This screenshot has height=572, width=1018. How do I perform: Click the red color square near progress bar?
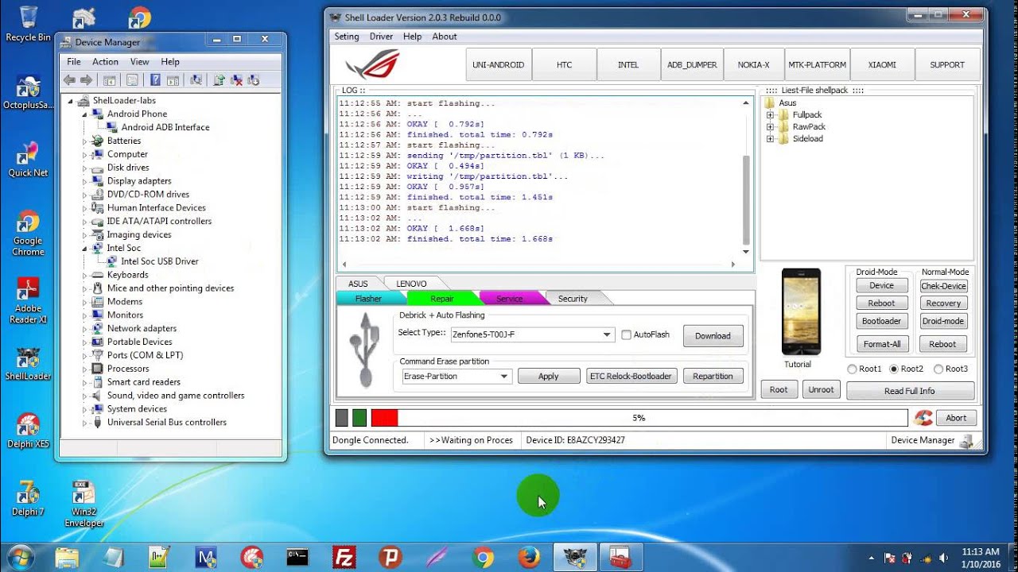[x=384, y=418]
